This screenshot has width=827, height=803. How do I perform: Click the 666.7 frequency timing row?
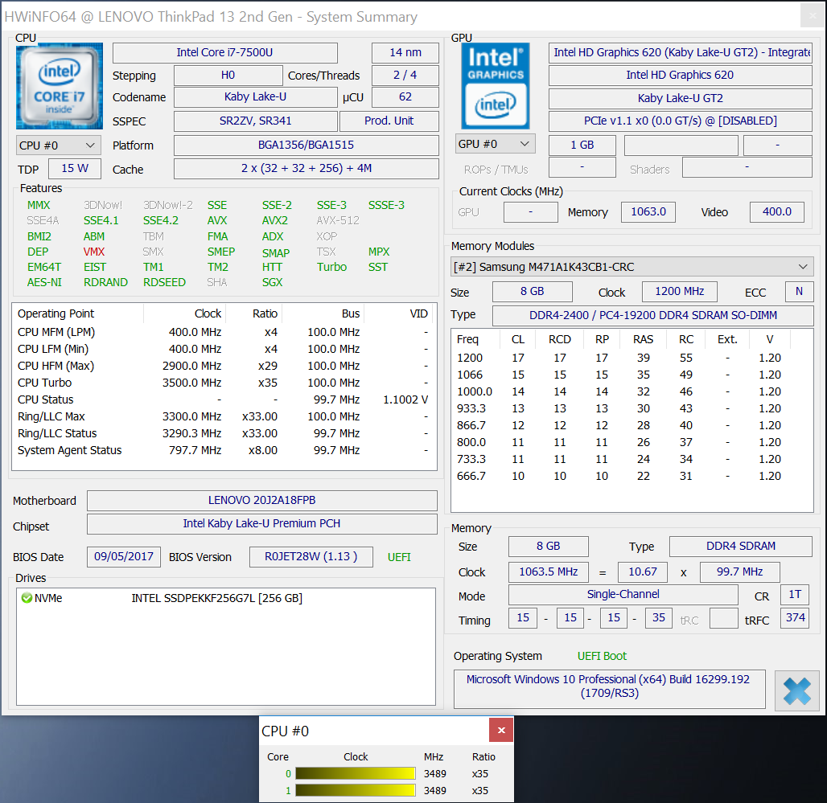[x=632, y=477]
